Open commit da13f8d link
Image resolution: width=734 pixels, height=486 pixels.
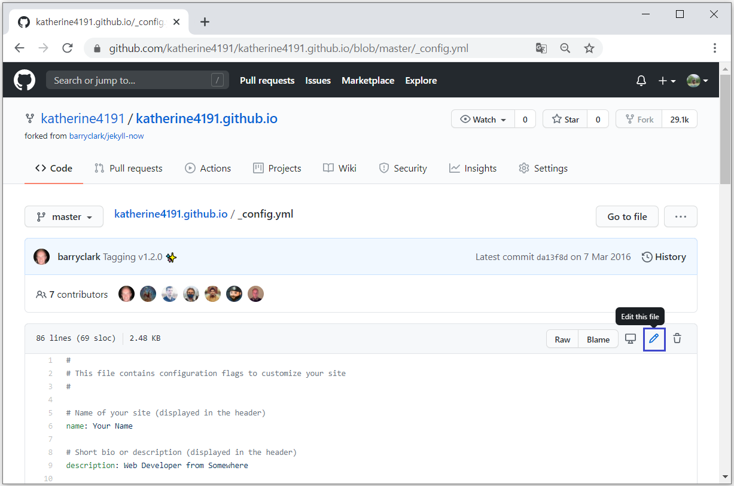point(552,257)
